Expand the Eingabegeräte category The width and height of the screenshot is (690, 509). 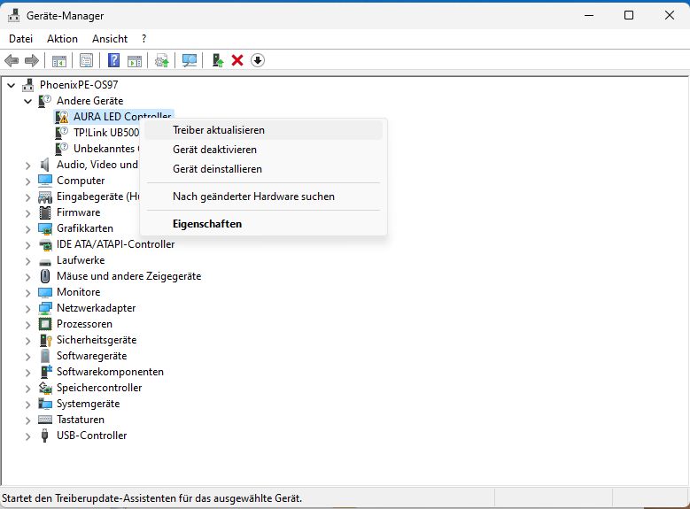click(27, 197)
